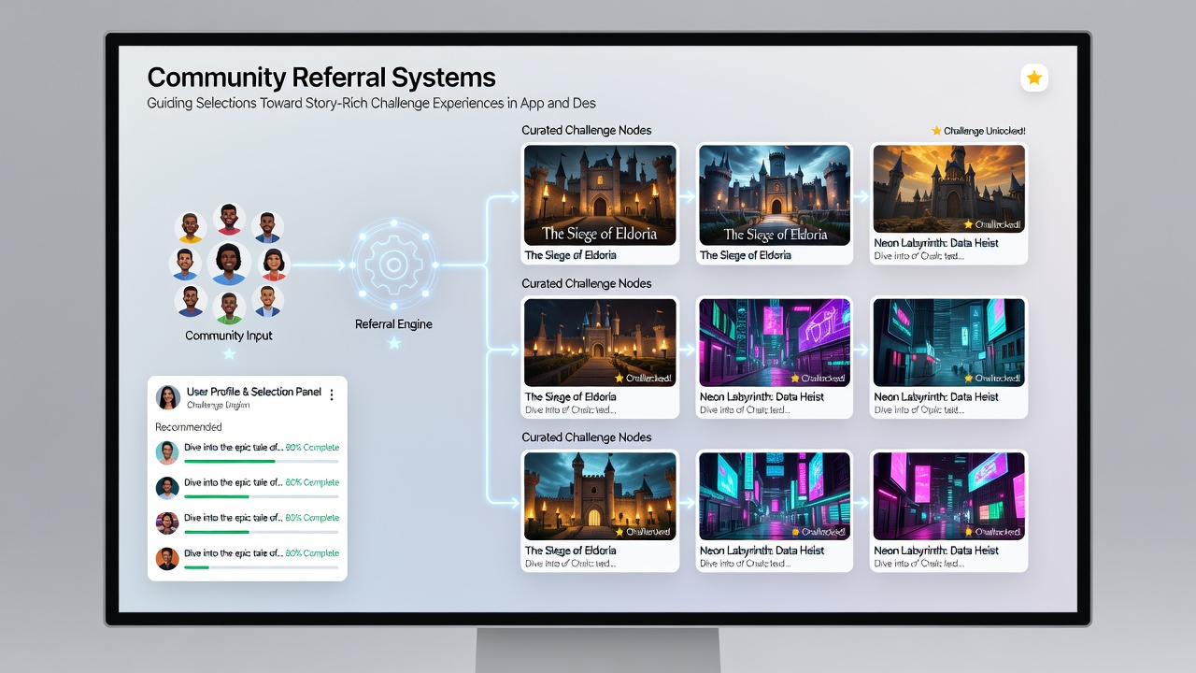1196x673 pixels.
Task: Select the community man avatar in red shirt
Action: coord(229,219)
